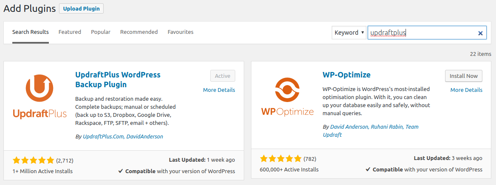Viewport: 496px width, 185px height.
Task: Click Last Updated: 1 week ago text
Action: 202,160
